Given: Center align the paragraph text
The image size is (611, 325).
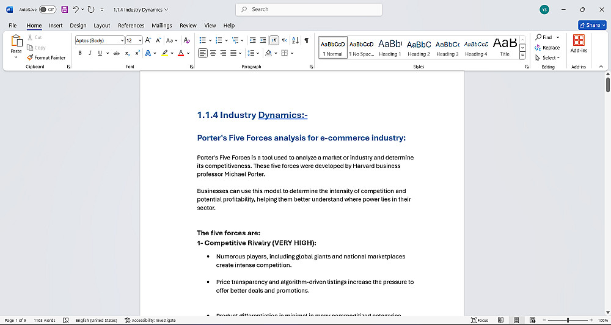Looking at the screenshot, I should point(213,53).
